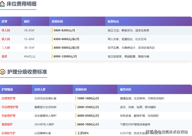This screenshot has width=192, height=136.
Task: Click the house icon beside 床位费用明细
Action: coord(2,4)
